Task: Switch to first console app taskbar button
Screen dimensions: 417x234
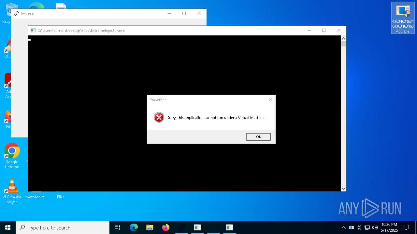Action: 197,227
